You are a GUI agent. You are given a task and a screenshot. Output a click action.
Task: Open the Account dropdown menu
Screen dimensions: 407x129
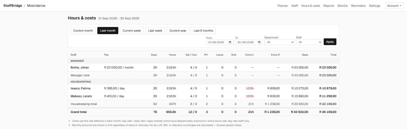coord(394,6)
